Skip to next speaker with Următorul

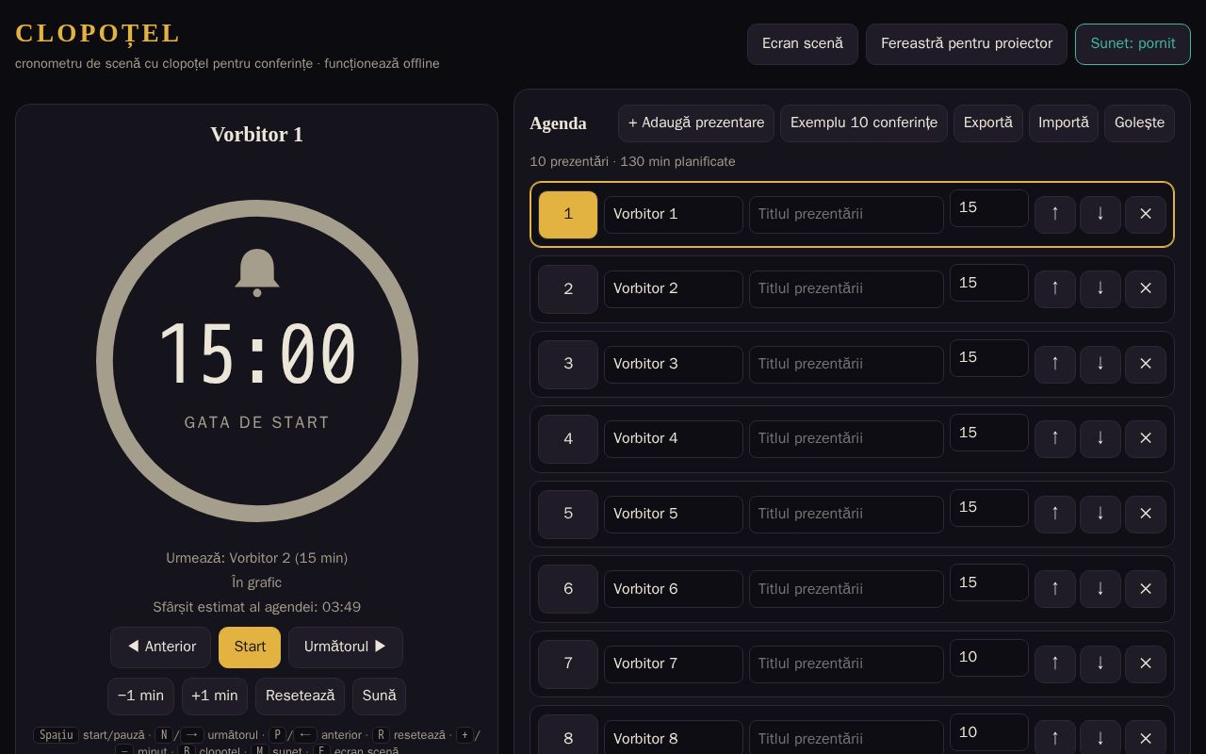[x=346, y=647]
